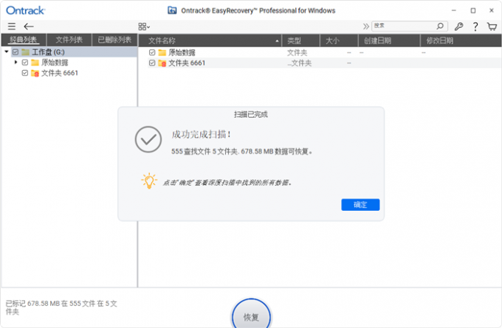Toggle 文件夹 6661 checkbox in file list
Viewport: 502px width, 328px height.
click(152, 63)
